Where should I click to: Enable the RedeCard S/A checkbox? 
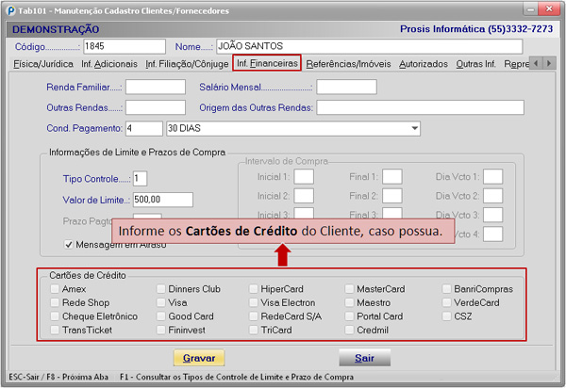[254, 316]
